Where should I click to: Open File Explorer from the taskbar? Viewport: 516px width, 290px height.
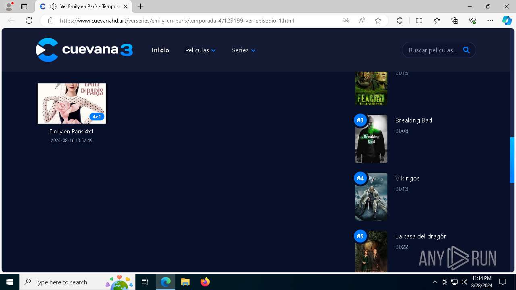185,282
